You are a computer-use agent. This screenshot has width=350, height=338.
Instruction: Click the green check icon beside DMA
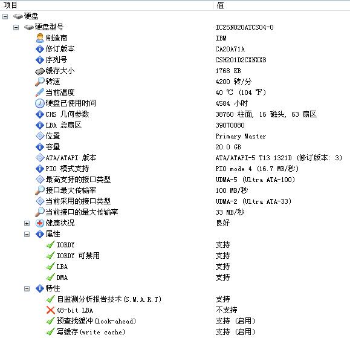pos(51,278)
